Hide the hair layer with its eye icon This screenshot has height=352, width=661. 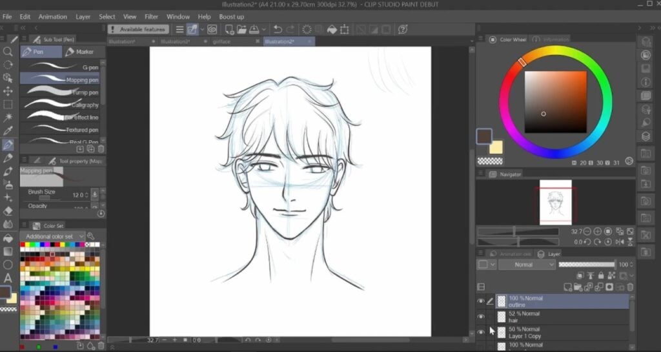click(480, 316)
